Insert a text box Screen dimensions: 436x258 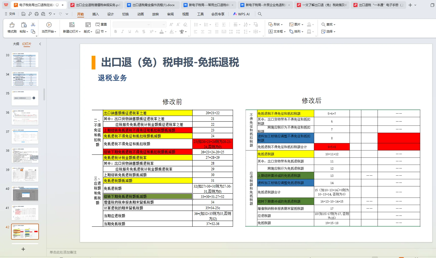click(x=276, y=32)
